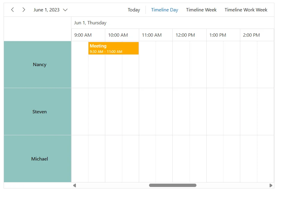This screenshot has height=211, width=281.
Task: Click the 11:00 AM time header
Action: tap(156, 35)
